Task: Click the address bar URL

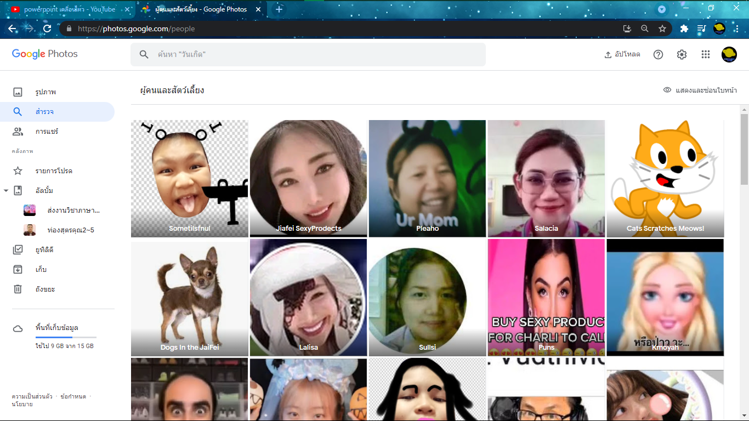Action: pyautogui.click(x=137, y=29)
